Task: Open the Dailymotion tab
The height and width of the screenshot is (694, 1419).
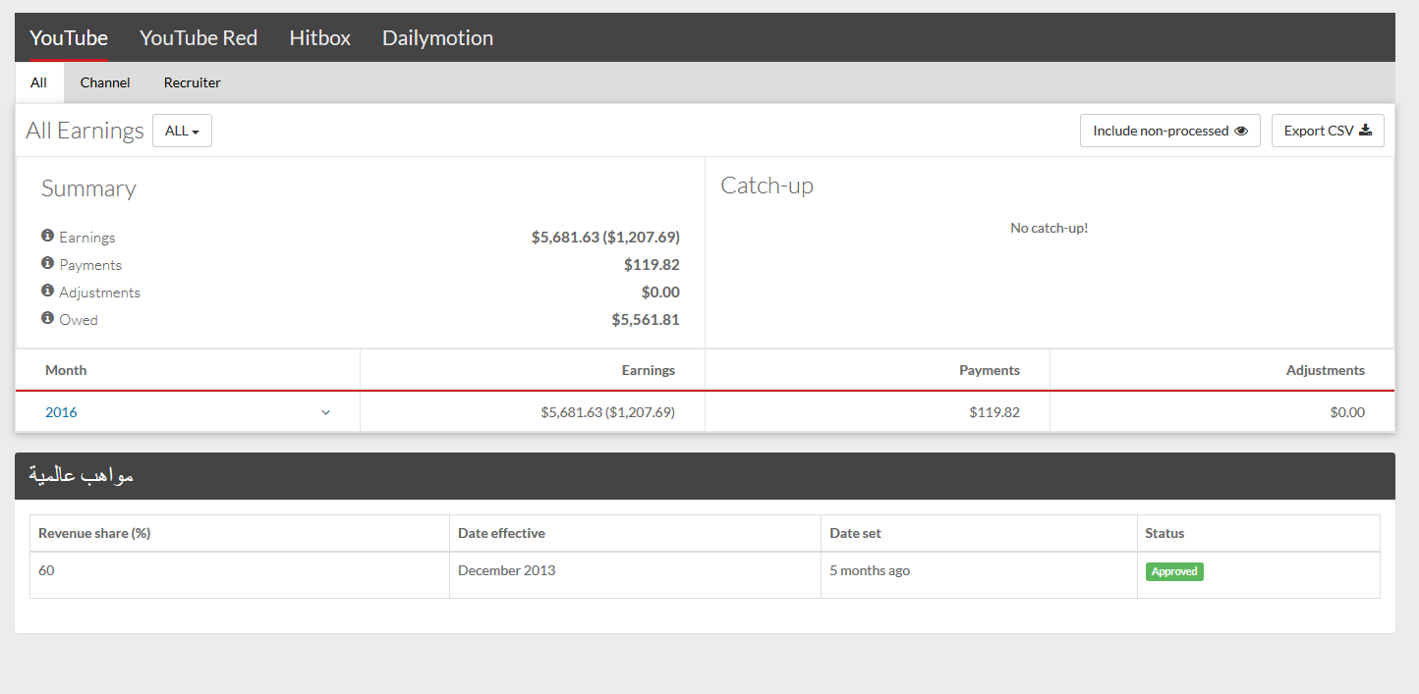Action: click(437, 38)
